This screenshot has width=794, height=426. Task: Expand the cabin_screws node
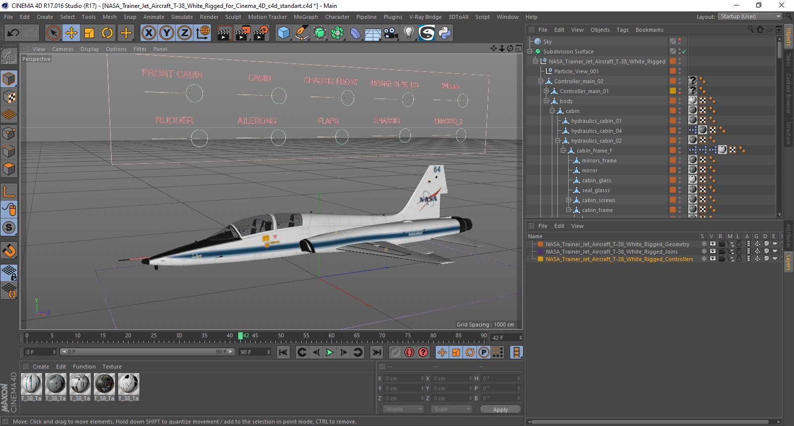pyautogui.click(x=569, y=200)
